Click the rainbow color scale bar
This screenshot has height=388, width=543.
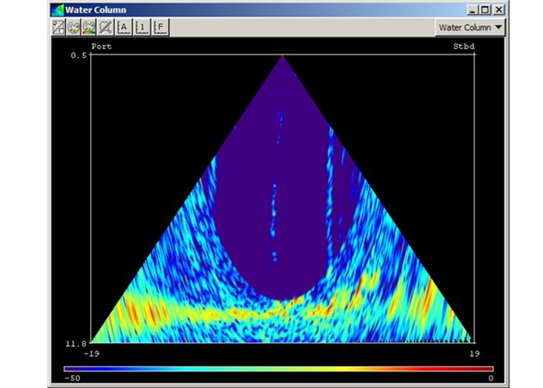point(278,369)
